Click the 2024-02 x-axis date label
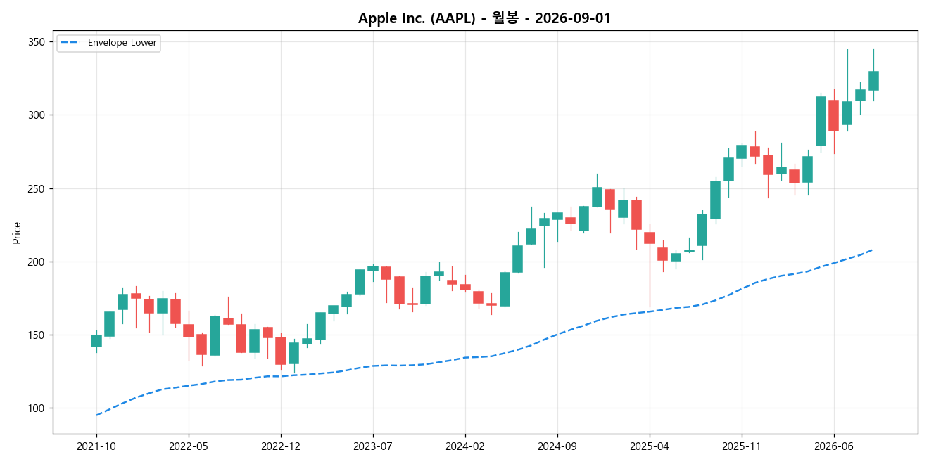 click(x=465, y=446)
